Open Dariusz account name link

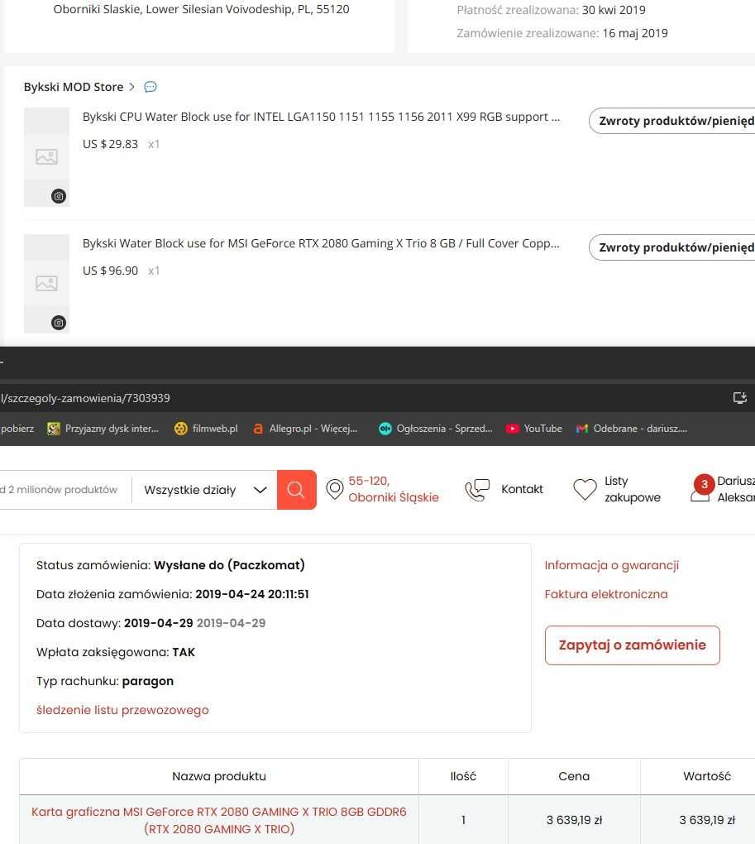point(736,489)
